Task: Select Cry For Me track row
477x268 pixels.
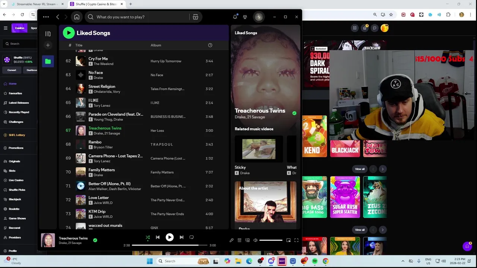Action: [x=143, y=61]
